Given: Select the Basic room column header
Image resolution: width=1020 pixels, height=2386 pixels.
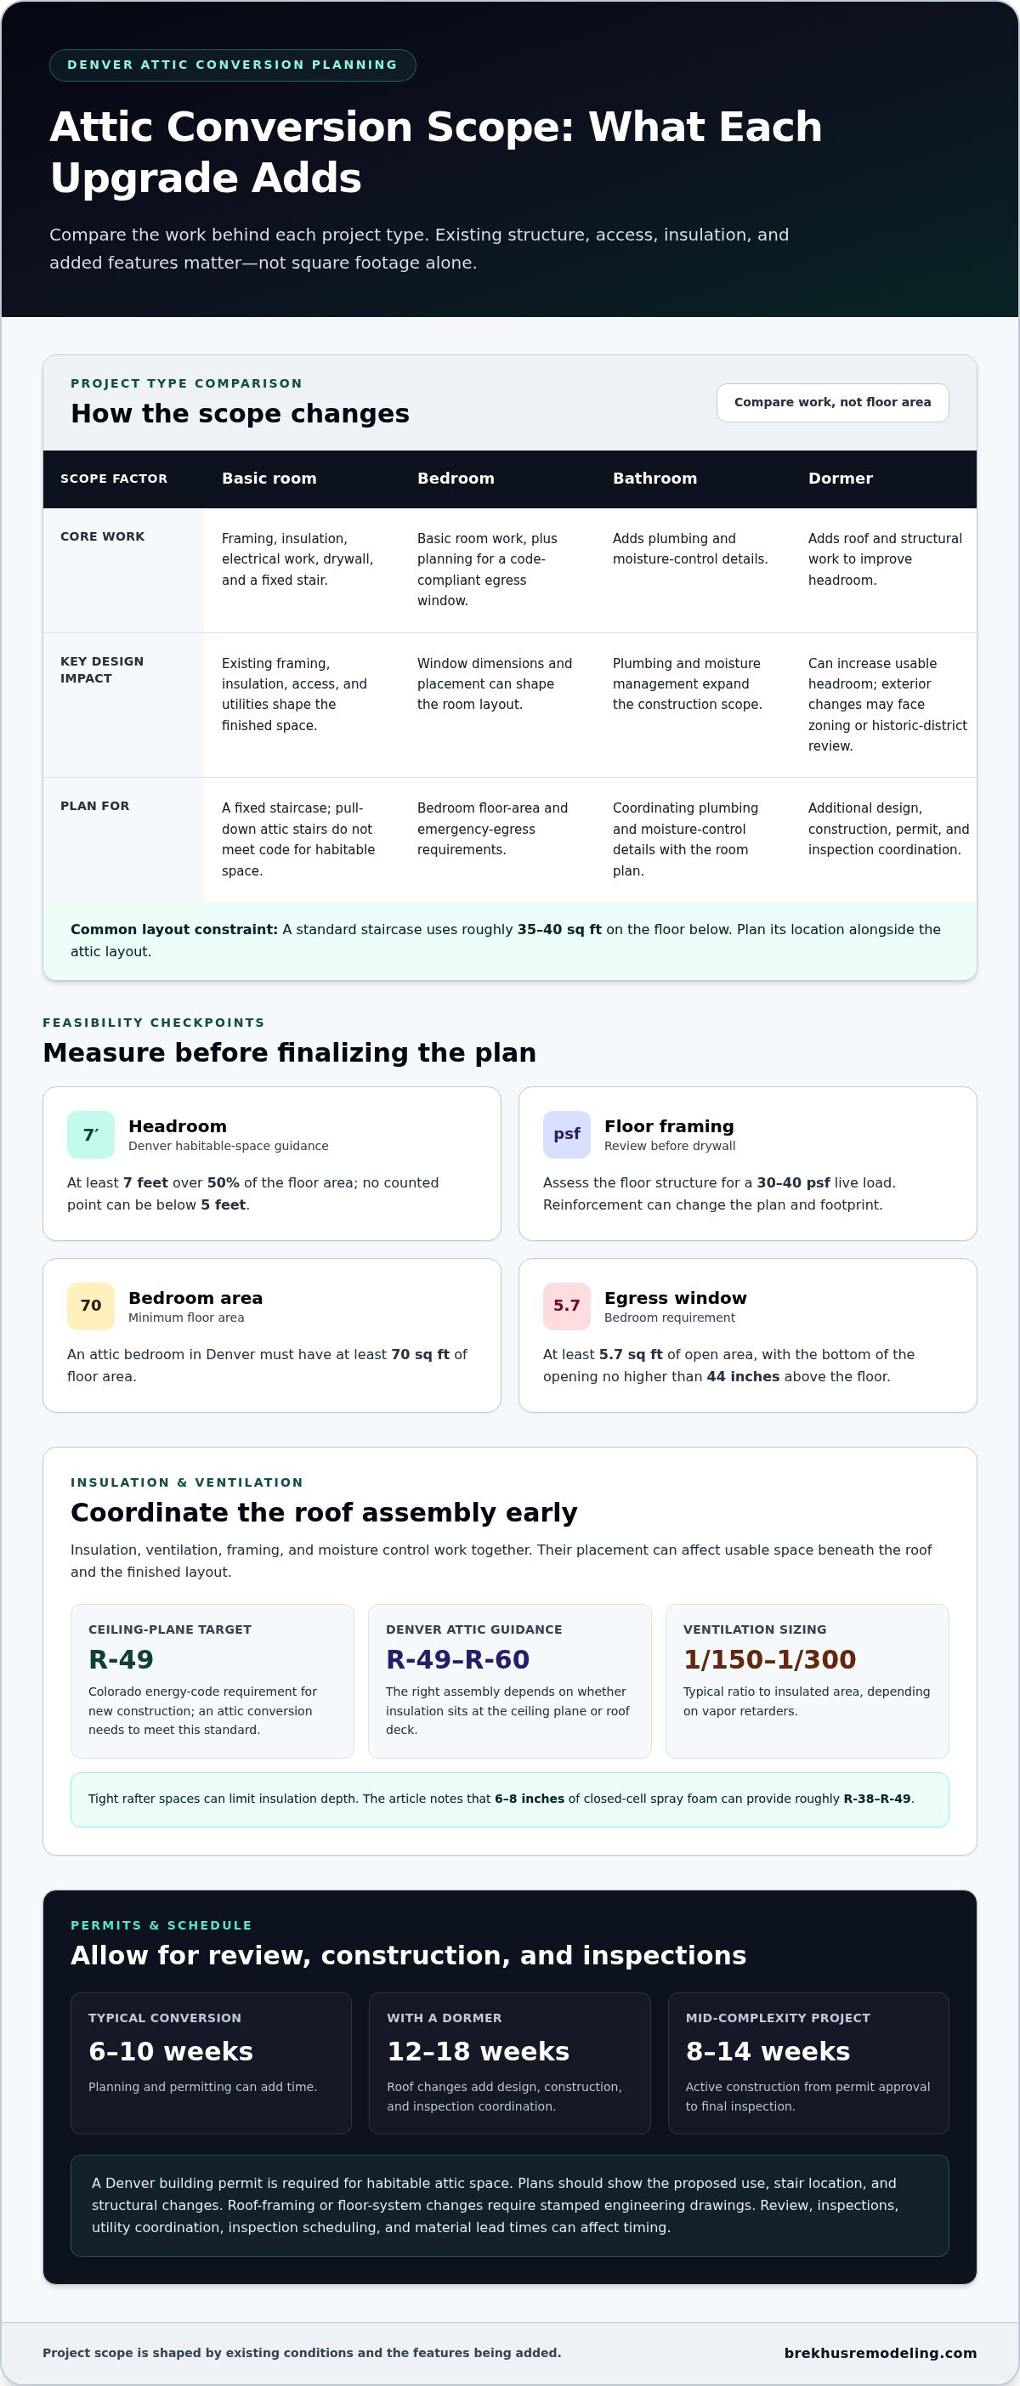Looking at the screenshot, I should pyautogui.click(x=269, y=478).
